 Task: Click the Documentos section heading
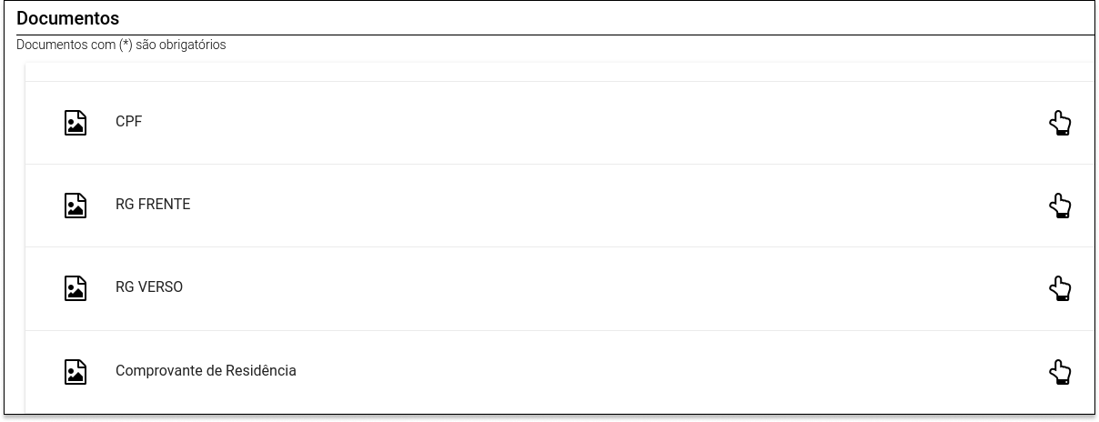click(67, 18)
